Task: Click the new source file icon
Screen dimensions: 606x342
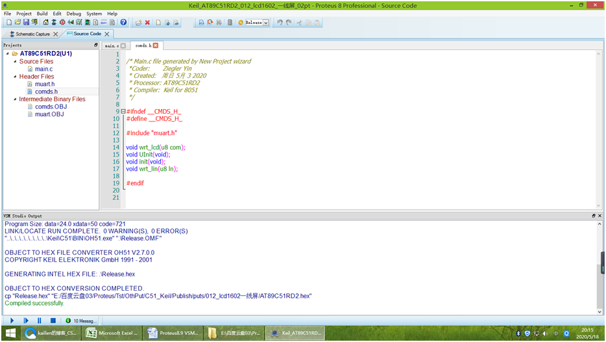Action: (158, 23)
